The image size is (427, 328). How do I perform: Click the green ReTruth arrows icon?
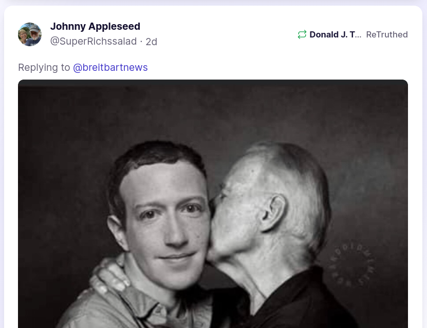(x=302, y=34)
